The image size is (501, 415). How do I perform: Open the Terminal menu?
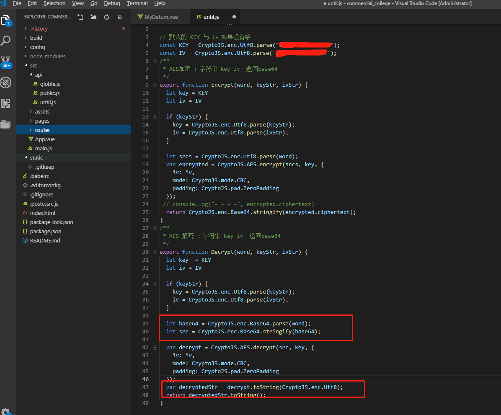[137, 3]
